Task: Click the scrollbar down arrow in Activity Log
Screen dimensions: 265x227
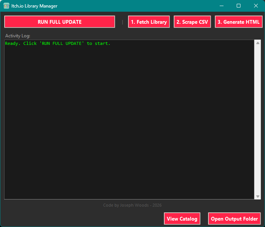Action: click(258, 196)
